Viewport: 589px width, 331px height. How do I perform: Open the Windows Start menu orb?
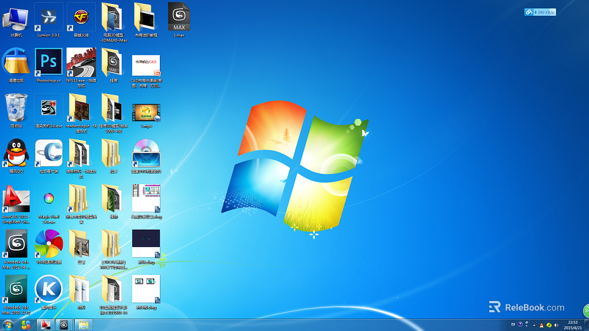click(x=7, y=325)
